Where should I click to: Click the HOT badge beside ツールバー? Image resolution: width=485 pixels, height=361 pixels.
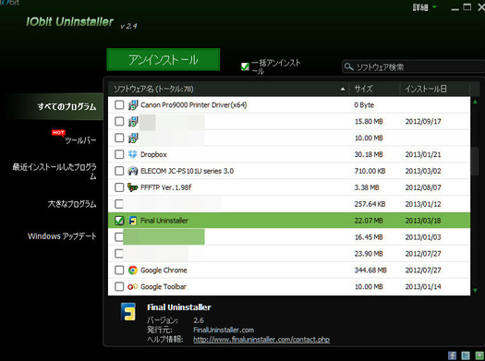coord(58,133)
